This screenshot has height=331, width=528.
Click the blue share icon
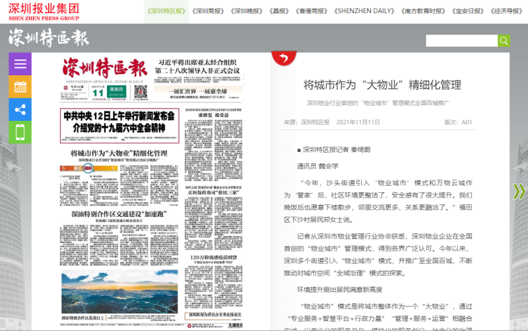click(20, 110)
